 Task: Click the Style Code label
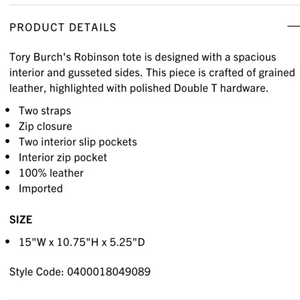point(37,272)
